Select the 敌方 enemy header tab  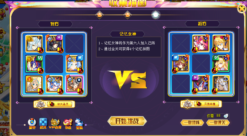point(202,24)
